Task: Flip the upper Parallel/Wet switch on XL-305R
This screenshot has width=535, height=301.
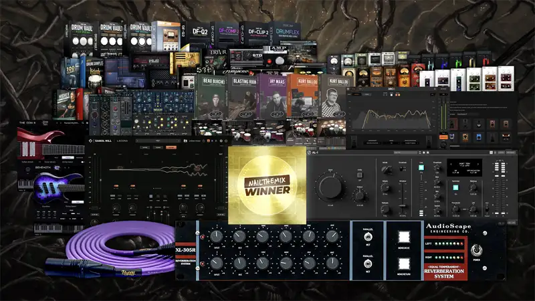Action: pos(368,237)
